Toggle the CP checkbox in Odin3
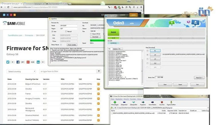Image resolution: width=220 pixels, height=125 pixels. pyautogui.click(x=148, y=59)
